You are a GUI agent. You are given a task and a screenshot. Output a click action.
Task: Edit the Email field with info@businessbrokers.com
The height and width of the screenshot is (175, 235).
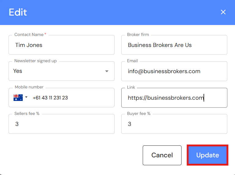pos(174,71)
